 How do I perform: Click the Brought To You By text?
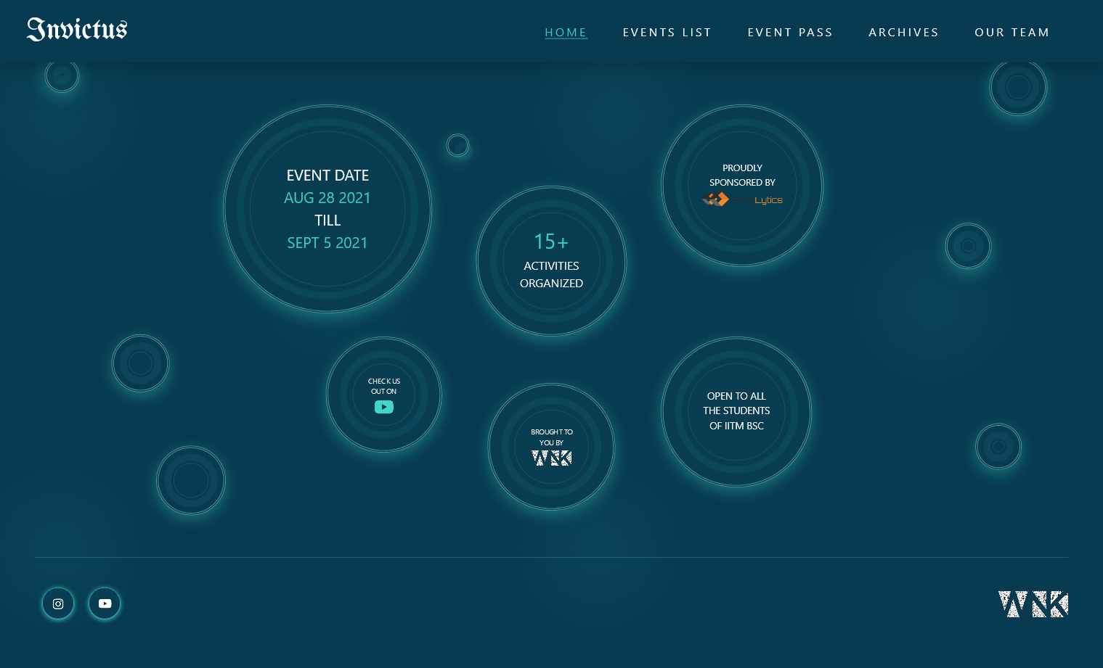click(551, 437)
